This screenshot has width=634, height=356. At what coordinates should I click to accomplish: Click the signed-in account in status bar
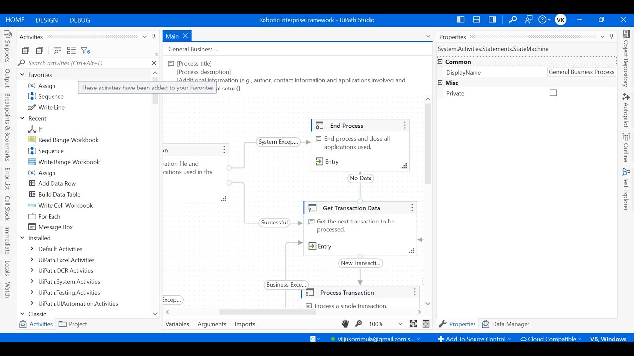tap(375, 339)
